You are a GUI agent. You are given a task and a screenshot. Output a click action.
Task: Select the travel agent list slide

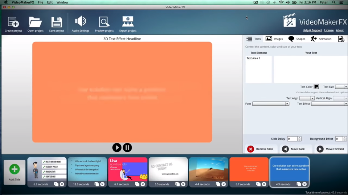87,169
